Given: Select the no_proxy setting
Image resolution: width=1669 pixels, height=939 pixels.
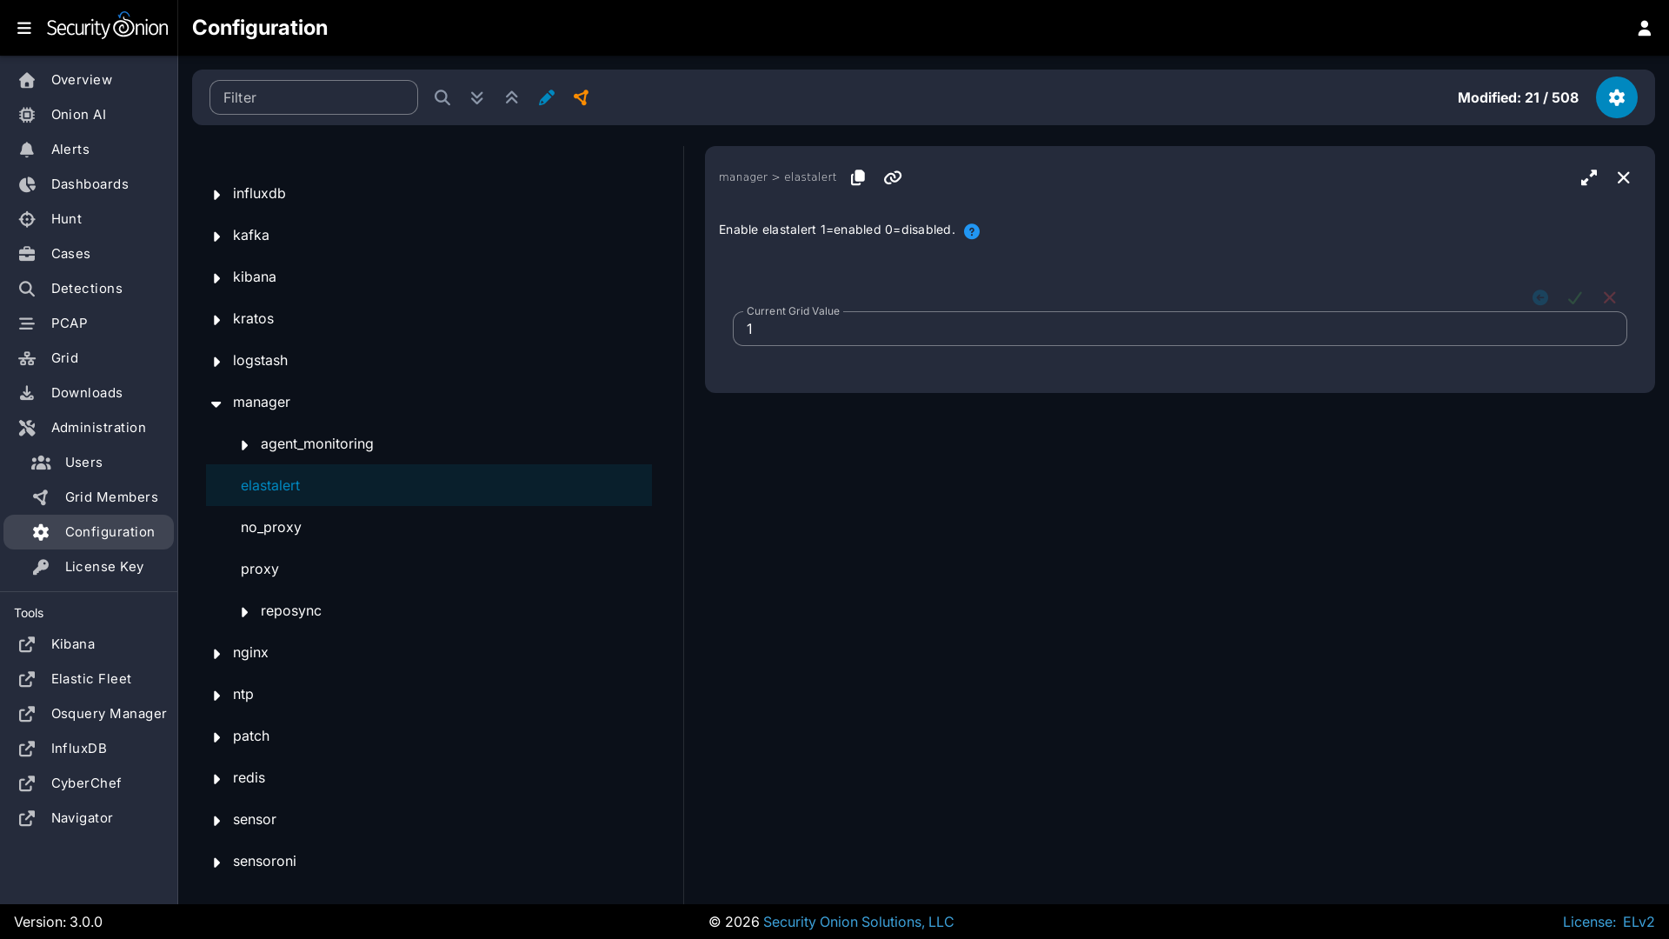Looking at the screenshot, I should pos(271,528).
